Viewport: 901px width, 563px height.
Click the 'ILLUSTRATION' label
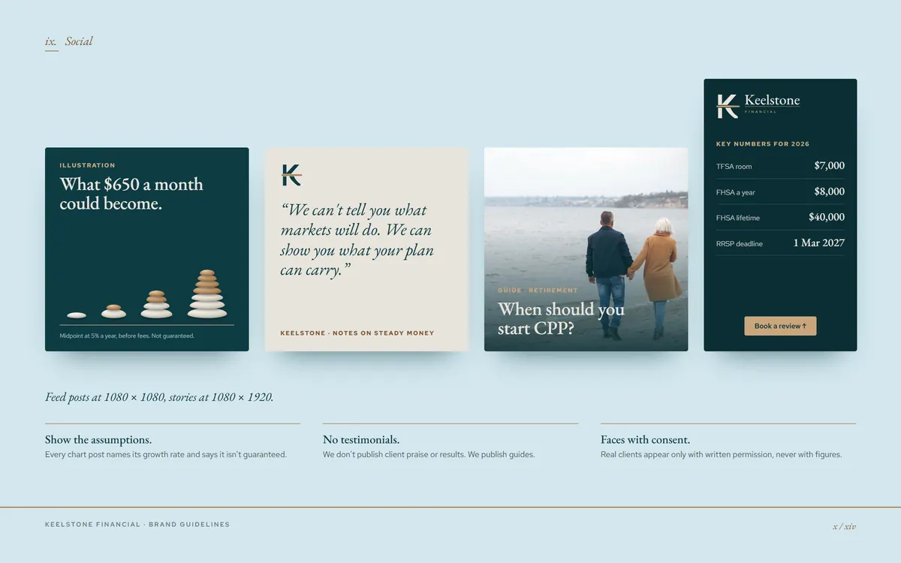[87, 165]
